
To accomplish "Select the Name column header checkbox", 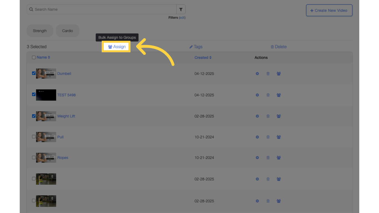I will 34,57.
